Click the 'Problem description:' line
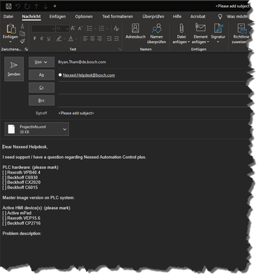Image resolution: width=261 pixels, height=279 pixels. pos(22,233)
